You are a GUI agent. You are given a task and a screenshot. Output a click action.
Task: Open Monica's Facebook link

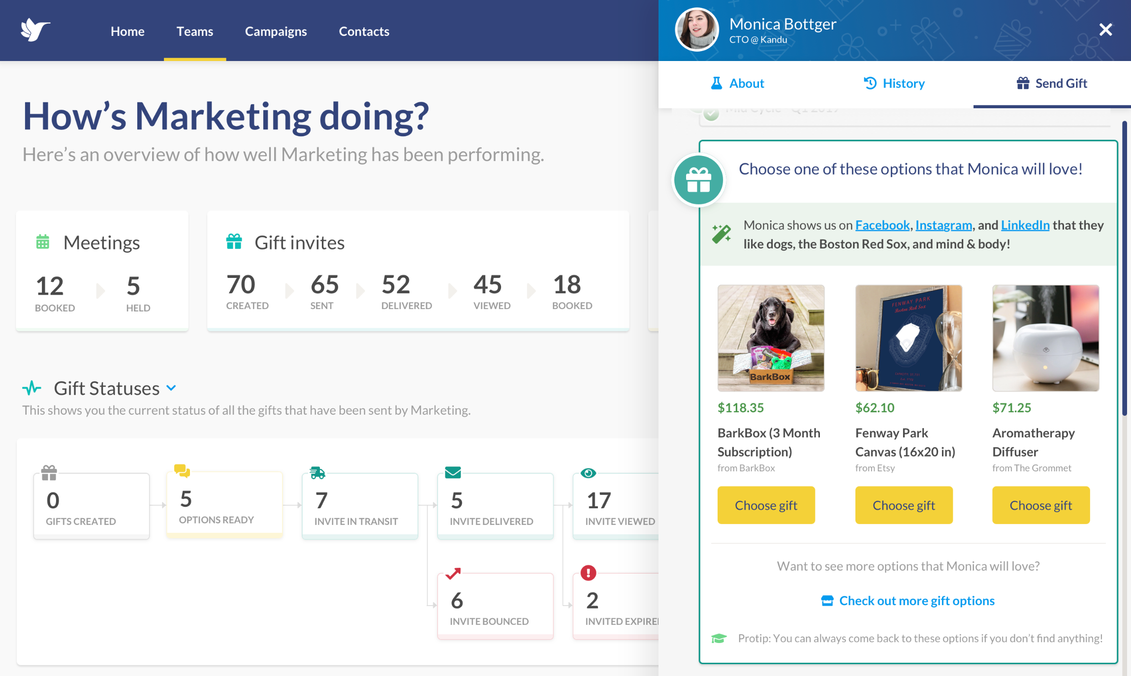[x=882, y=225]
